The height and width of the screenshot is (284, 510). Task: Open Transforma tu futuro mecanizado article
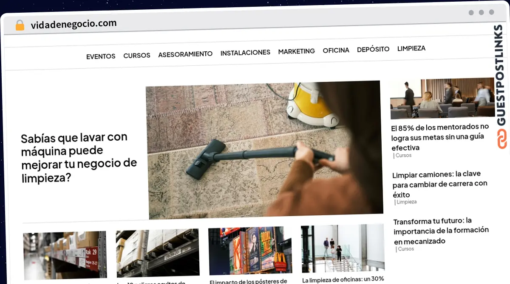(x=441, y=231)
